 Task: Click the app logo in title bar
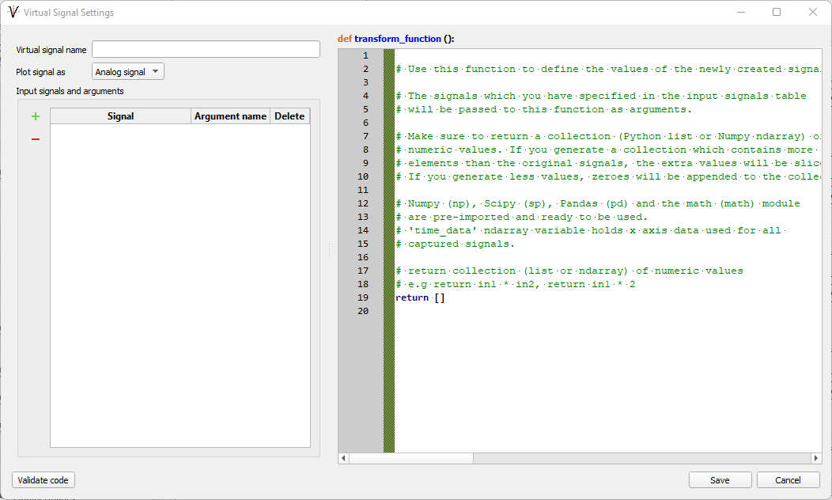click(x=13, y=13)
